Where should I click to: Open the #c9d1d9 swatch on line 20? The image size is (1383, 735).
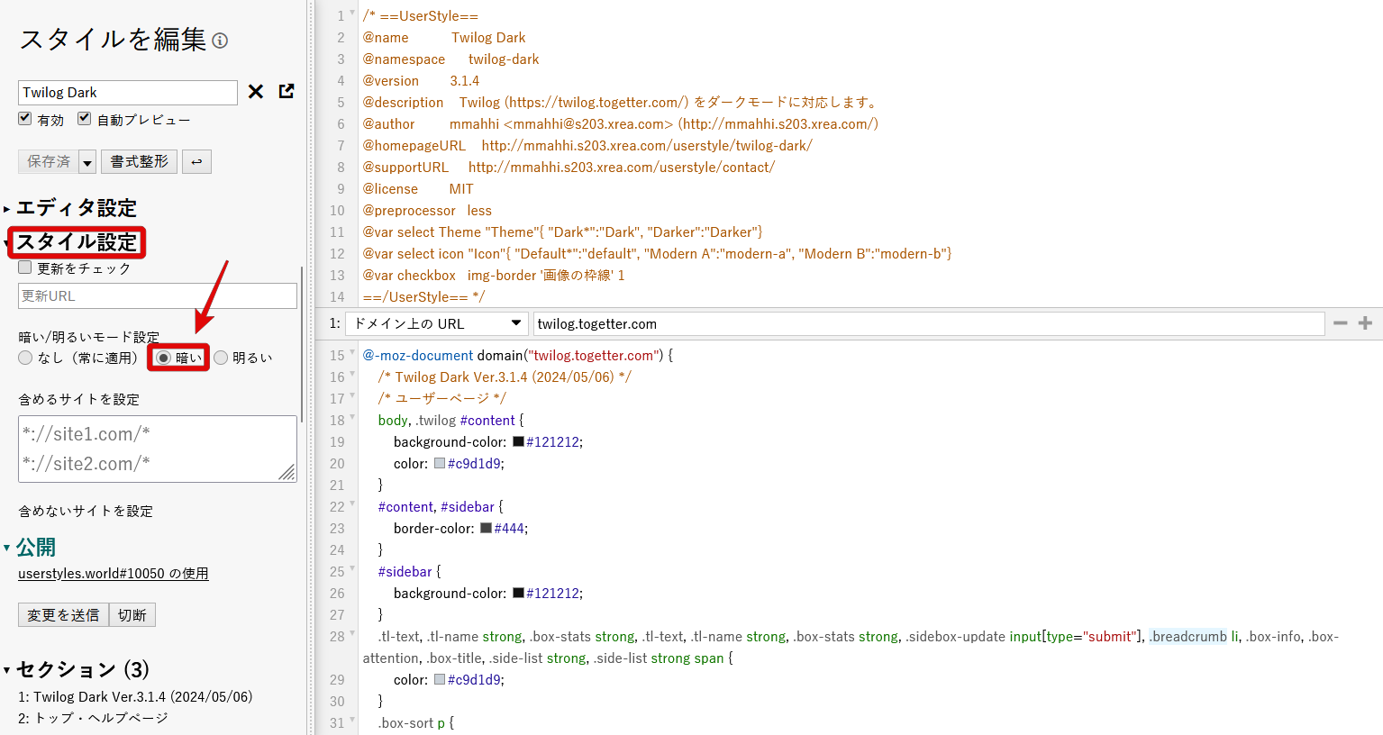coord(440,463)
